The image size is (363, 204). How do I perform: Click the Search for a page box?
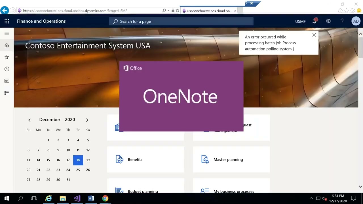[181, 21]
